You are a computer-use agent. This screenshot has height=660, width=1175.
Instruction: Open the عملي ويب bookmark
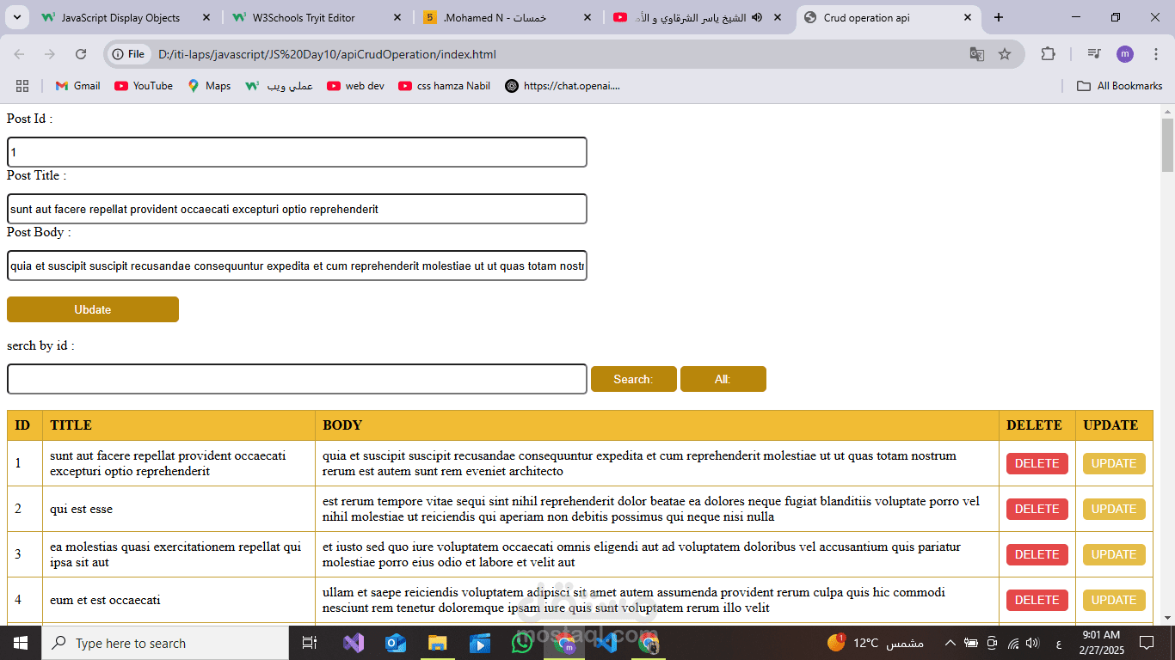click(279, 86)
